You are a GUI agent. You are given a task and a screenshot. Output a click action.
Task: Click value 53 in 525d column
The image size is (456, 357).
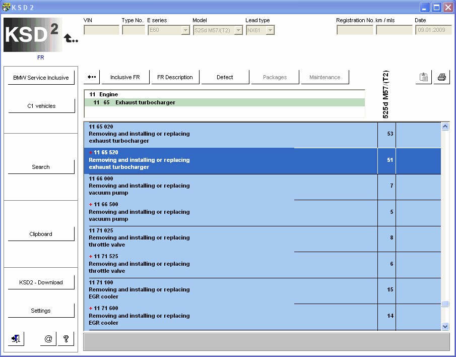(x=390, y=134)
